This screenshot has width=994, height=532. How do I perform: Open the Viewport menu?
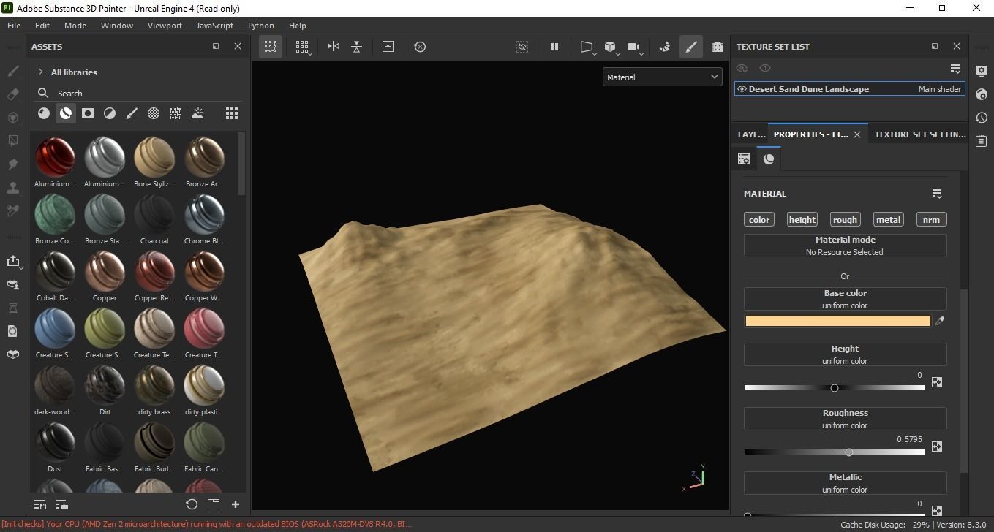[x=165, y=26]
